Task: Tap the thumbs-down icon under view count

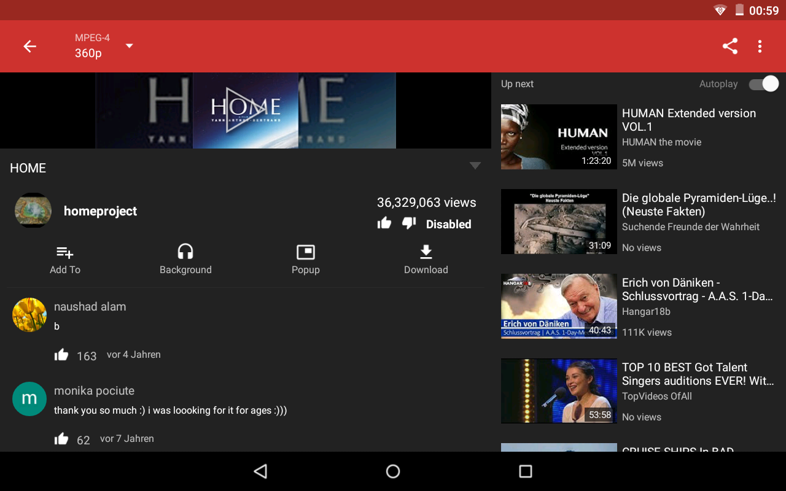Action: click(x=409, y=223)
